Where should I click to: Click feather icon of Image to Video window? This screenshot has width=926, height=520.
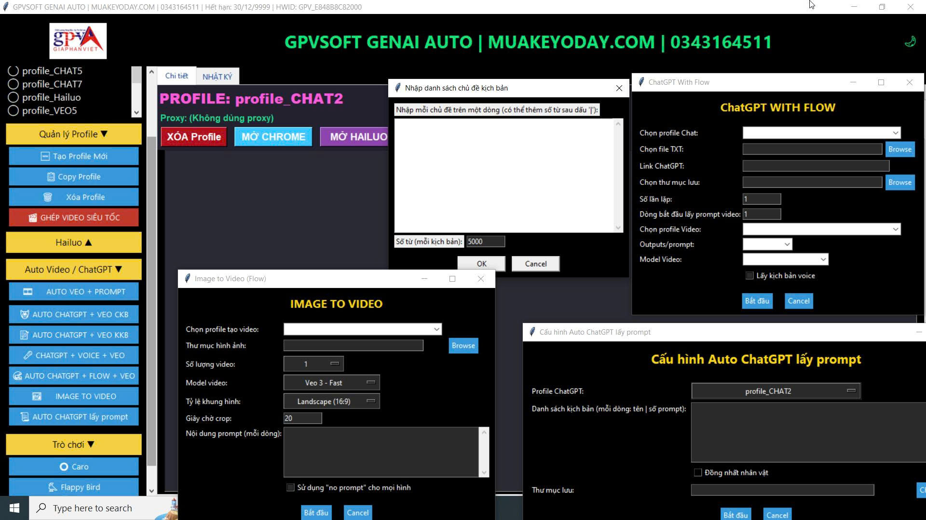[x=187, y=279]
